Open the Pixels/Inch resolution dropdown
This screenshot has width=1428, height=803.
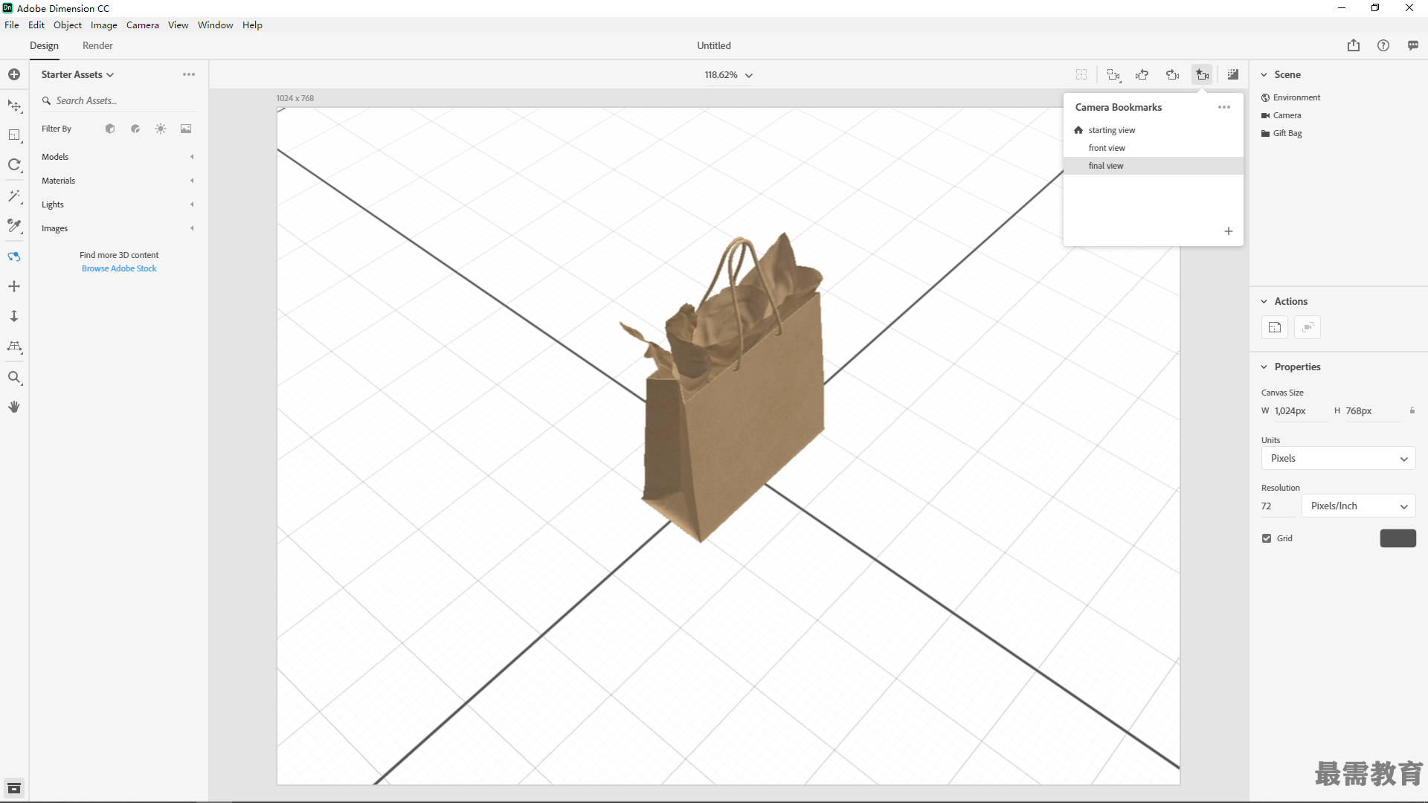point(1358,506)
